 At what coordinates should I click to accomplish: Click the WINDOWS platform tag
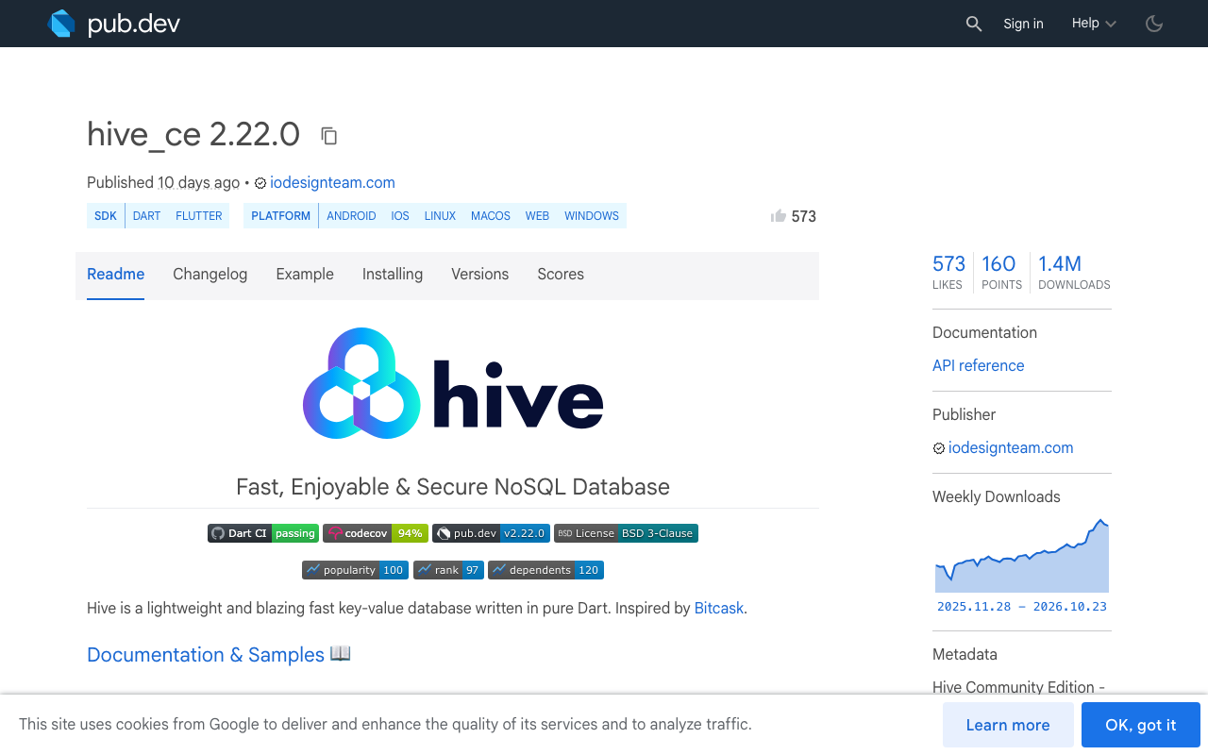pyautogui.click(x=592, y=216)
